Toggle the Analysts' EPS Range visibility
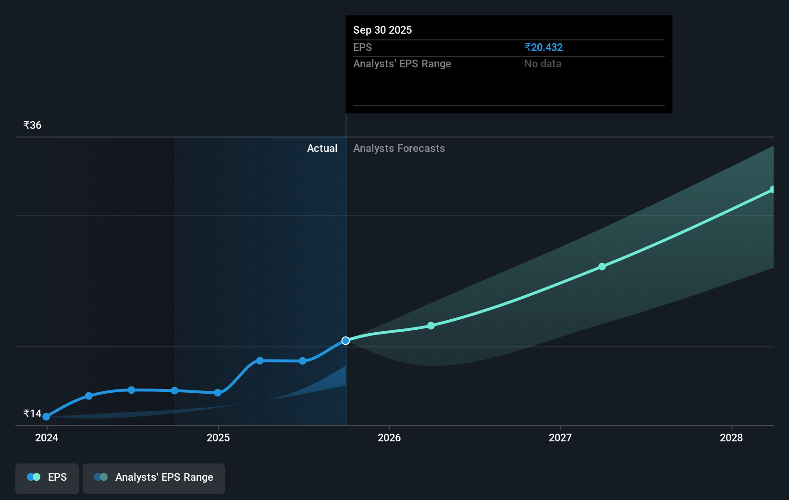Viewport: 789px width, 500px height. 153,478
